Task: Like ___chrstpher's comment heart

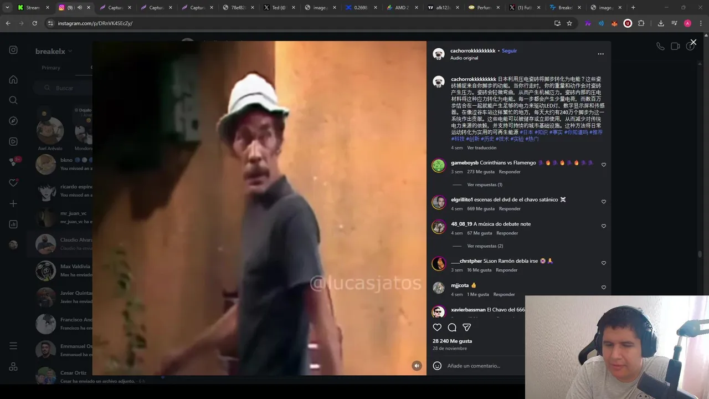Action: pos(604,263)
